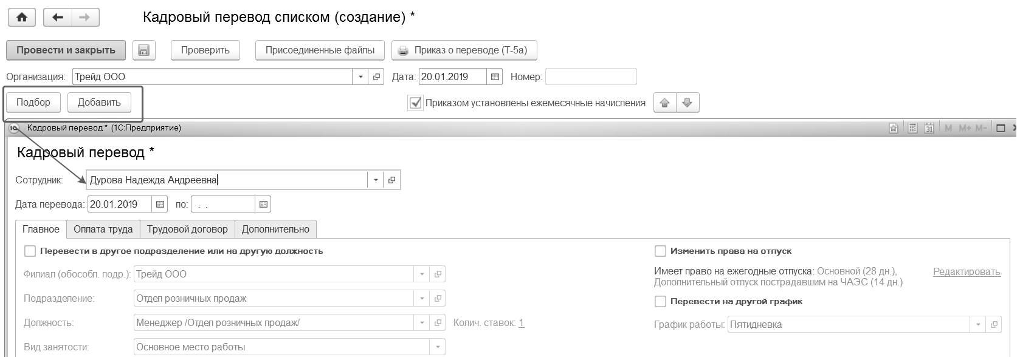Go back with the left arrow
1020x357 pixels.
(x=58, y=18)
